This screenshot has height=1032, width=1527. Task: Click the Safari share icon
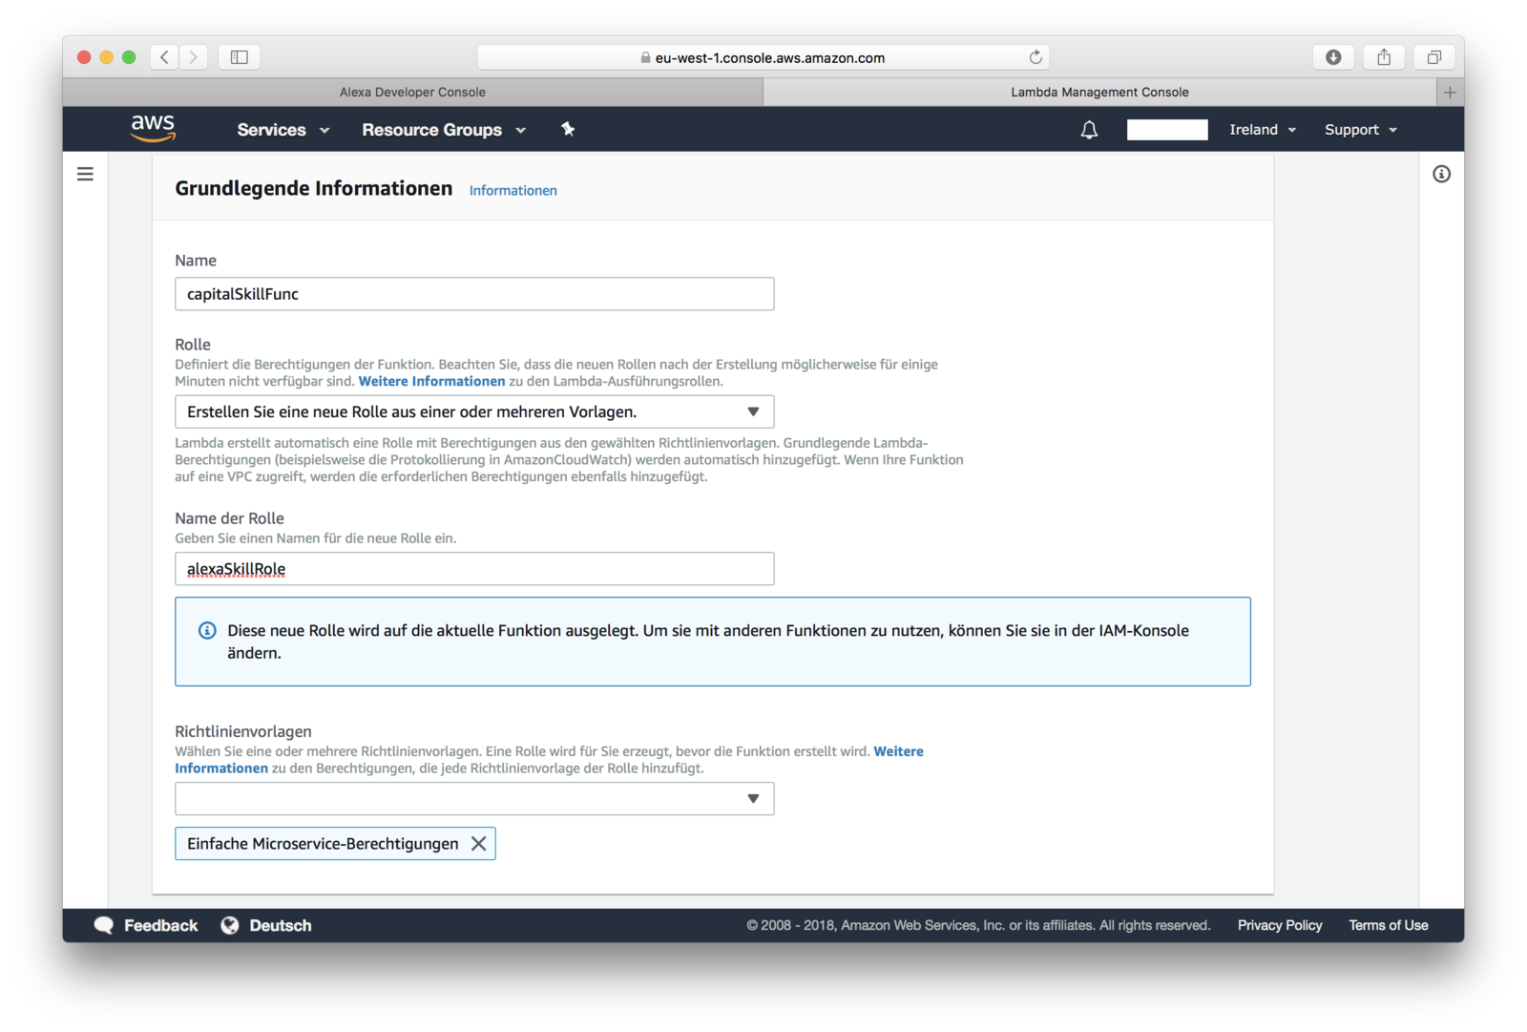coord(1384,57)
